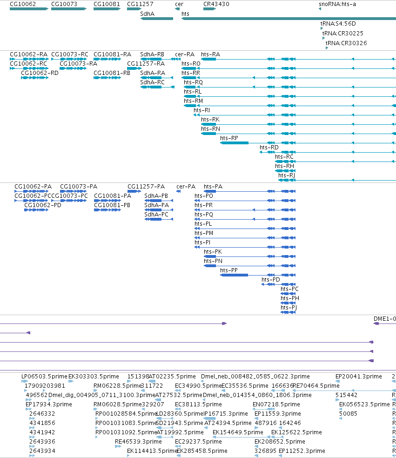Click the CG11257-PA protein label
Image resolution: width=396 pixels, height=458 pixels.
(x=146, y=187)
